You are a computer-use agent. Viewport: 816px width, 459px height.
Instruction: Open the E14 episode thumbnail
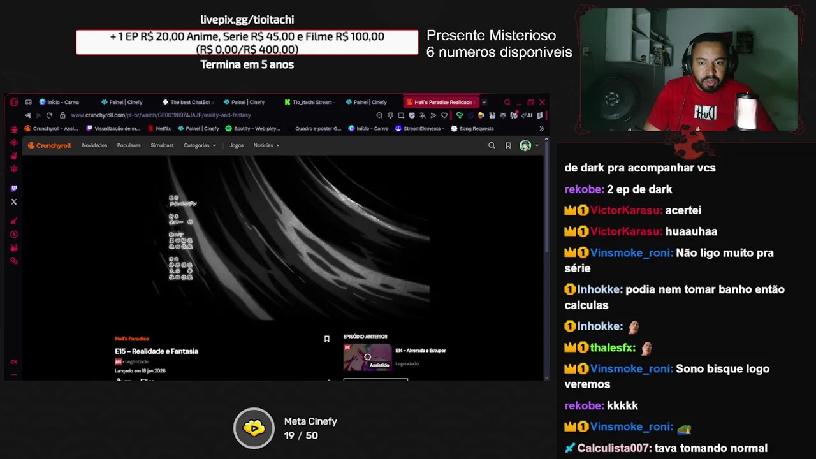(368, 357)
